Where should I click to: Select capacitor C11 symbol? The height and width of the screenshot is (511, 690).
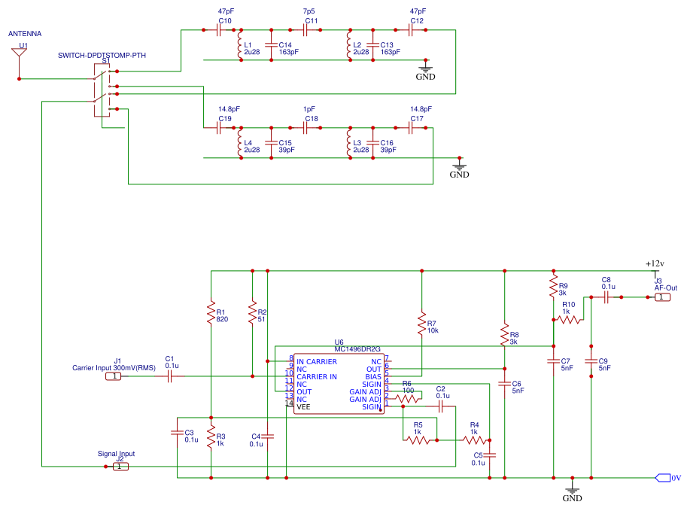coord(305,30)
